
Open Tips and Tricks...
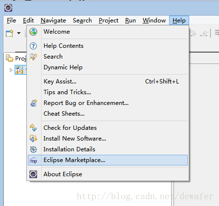(108, 92)
